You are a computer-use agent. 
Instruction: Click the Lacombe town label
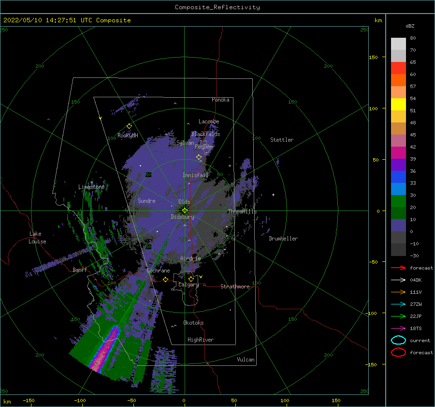click(x=209, y=121)
